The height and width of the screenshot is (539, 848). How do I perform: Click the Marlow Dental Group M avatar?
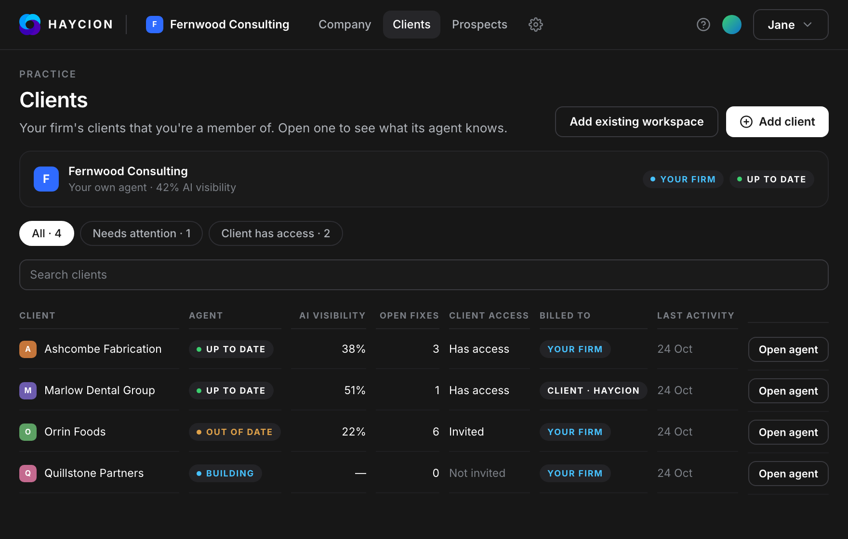coord(28,390)
